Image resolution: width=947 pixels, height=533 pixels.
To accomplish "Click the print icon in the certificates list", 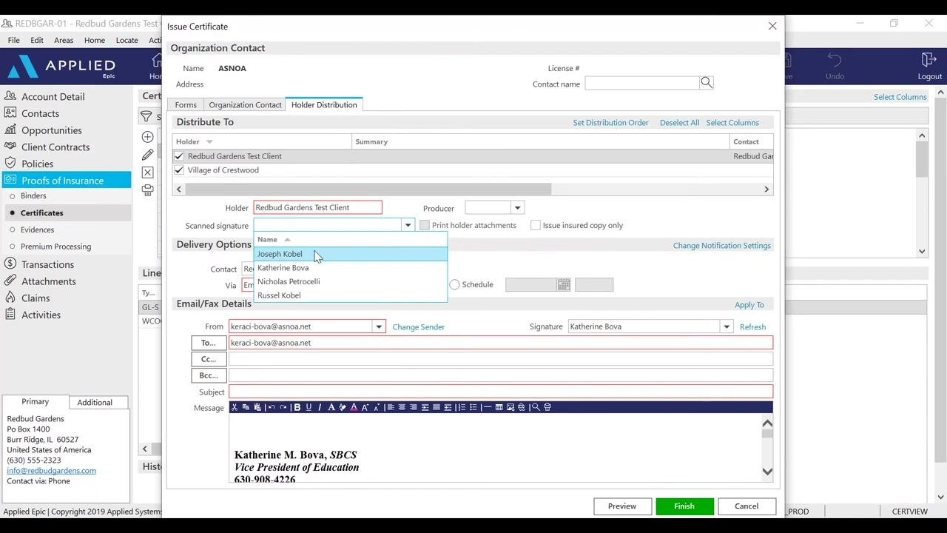I will click(148, 190).
